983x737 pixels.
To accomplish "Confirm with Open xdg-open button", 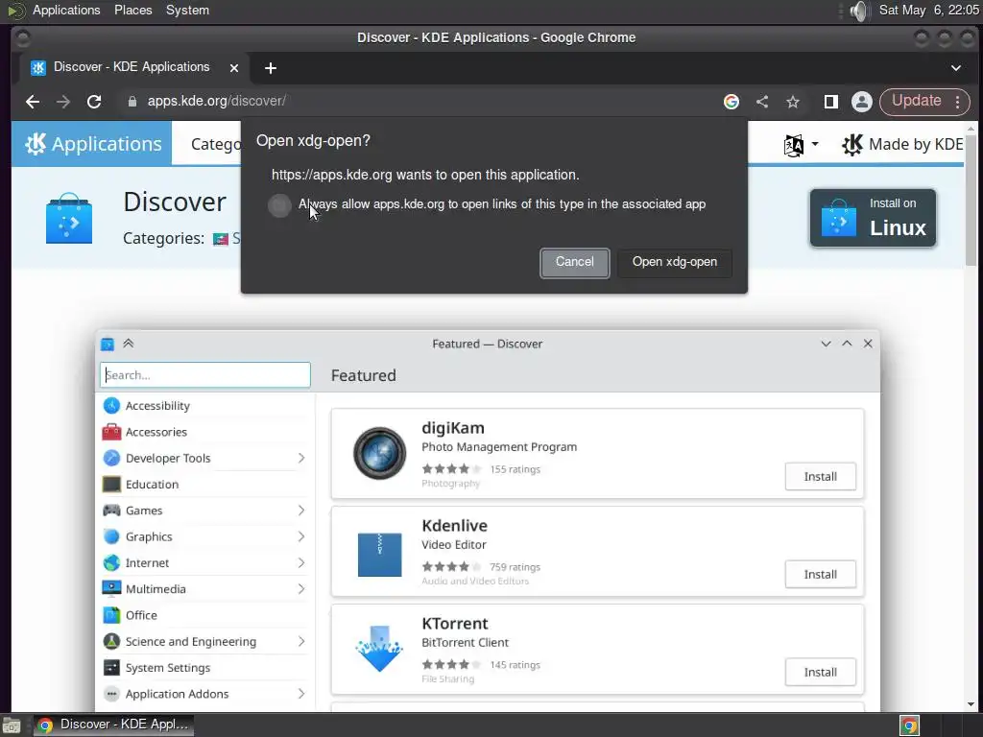I will click(674, 262).
